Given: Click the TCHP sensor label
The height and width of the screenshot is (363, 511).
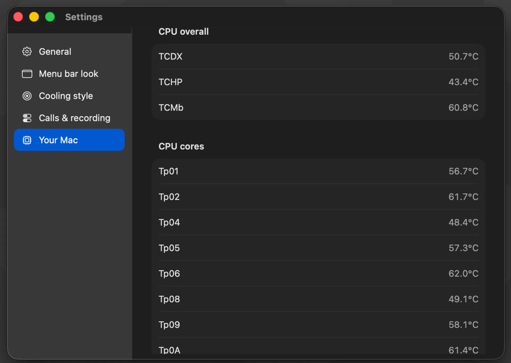Looking at the screenshot, I should point(170,82).
